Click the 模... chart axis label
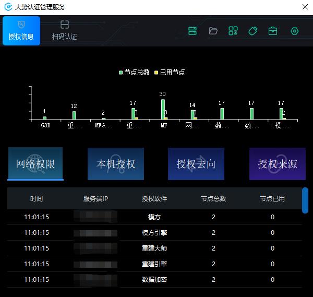 (282, 125)
